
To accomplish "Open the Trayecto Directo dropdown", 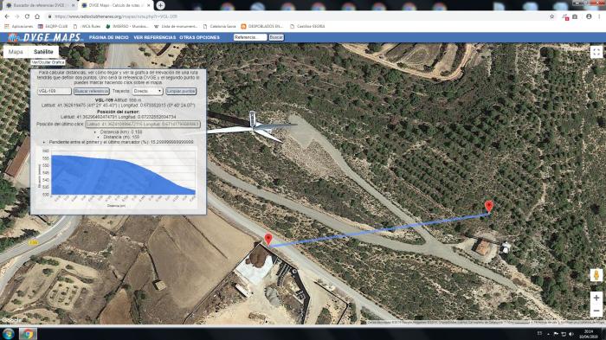I will [147, 91].
